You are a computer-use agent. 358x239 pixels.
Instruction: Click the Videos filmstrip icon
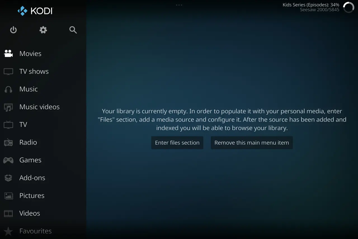pyautogui.click(x=8, y=214)
